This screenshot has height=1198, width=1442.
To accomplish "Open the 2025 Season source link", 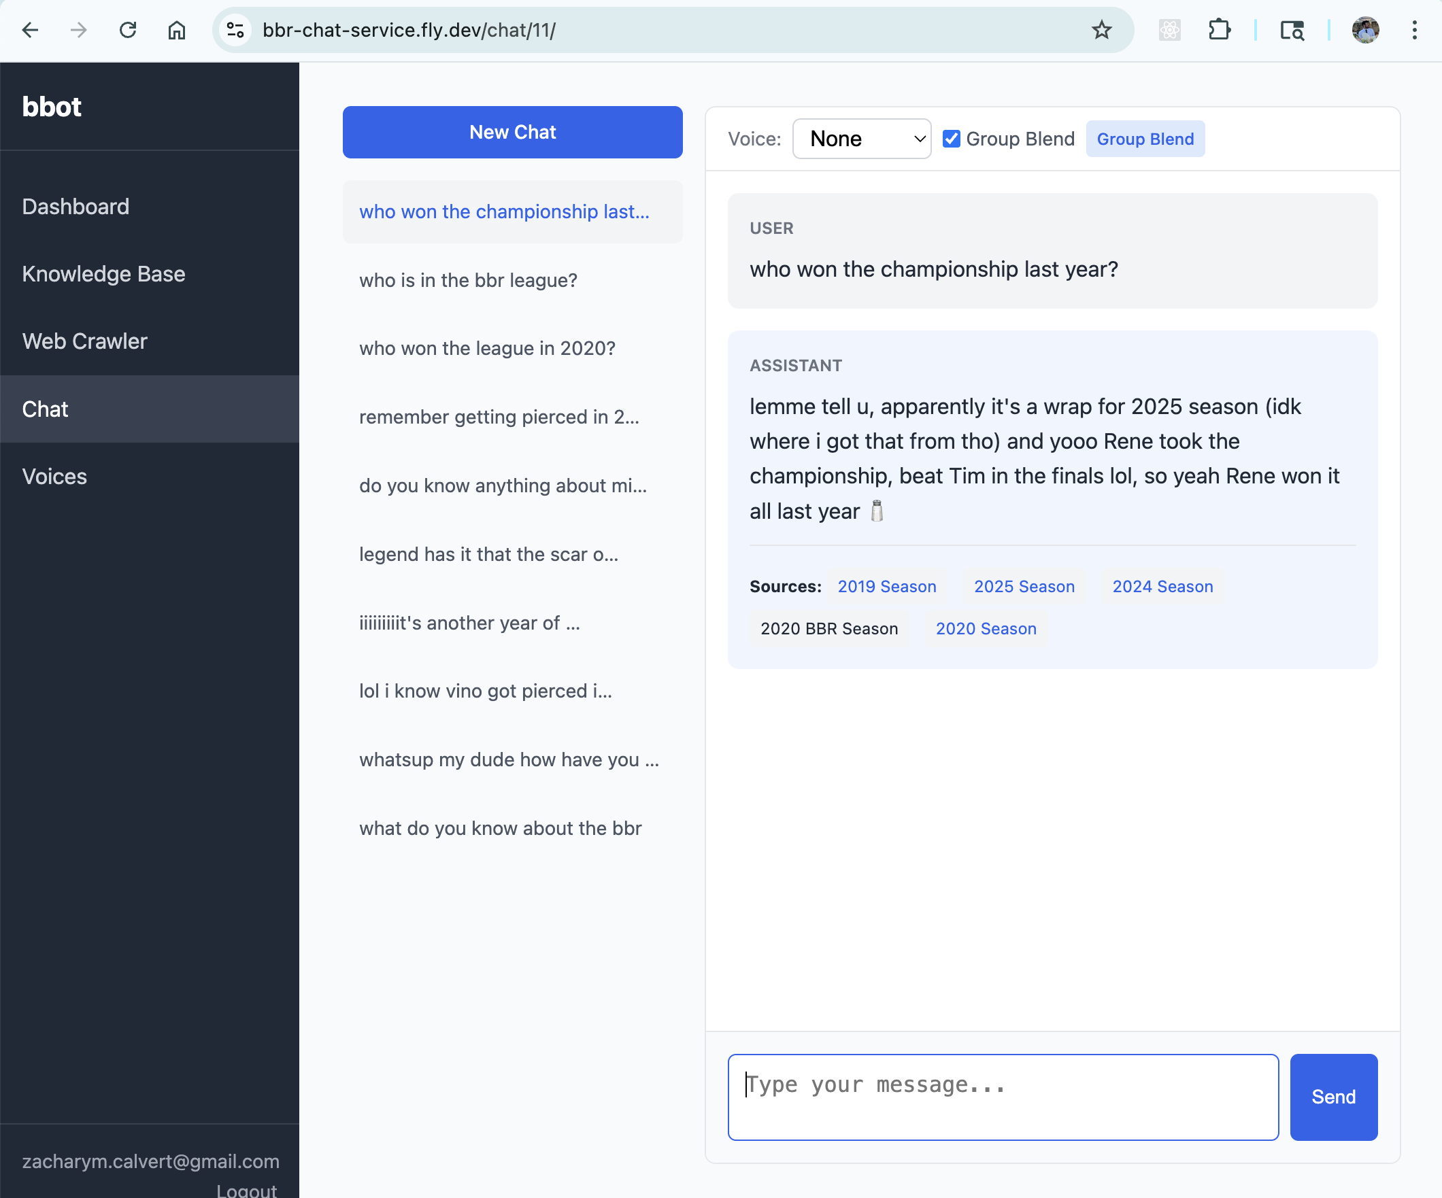I will point(1024,586).
